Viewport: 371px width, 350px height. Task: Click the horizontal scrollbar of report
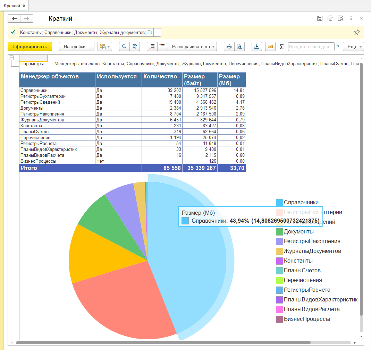163,343
